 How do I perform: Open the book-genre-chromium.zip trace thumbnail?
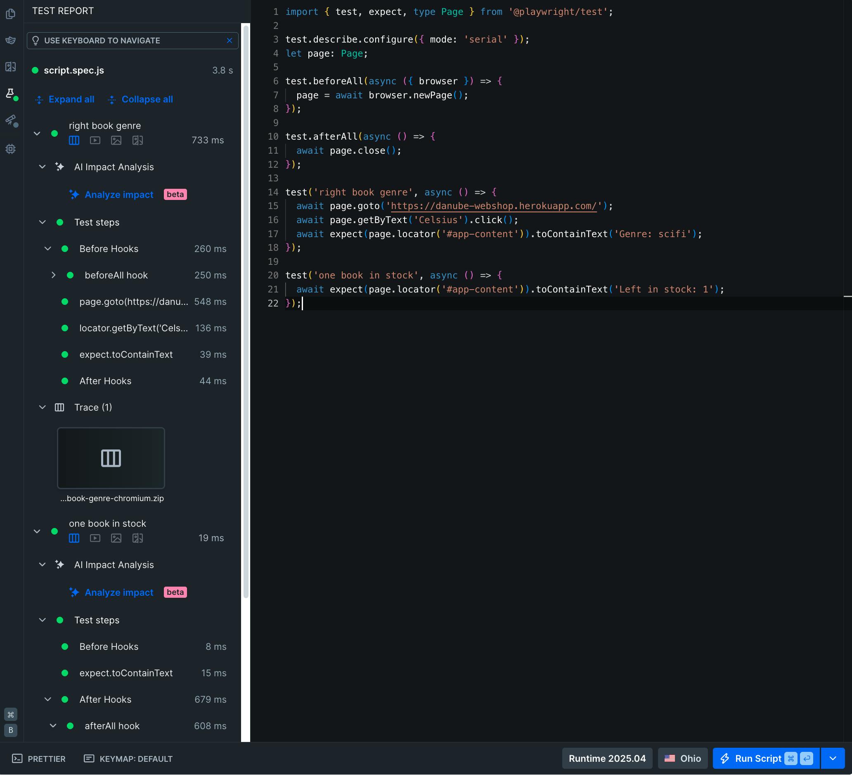click(x=111, y=458)
